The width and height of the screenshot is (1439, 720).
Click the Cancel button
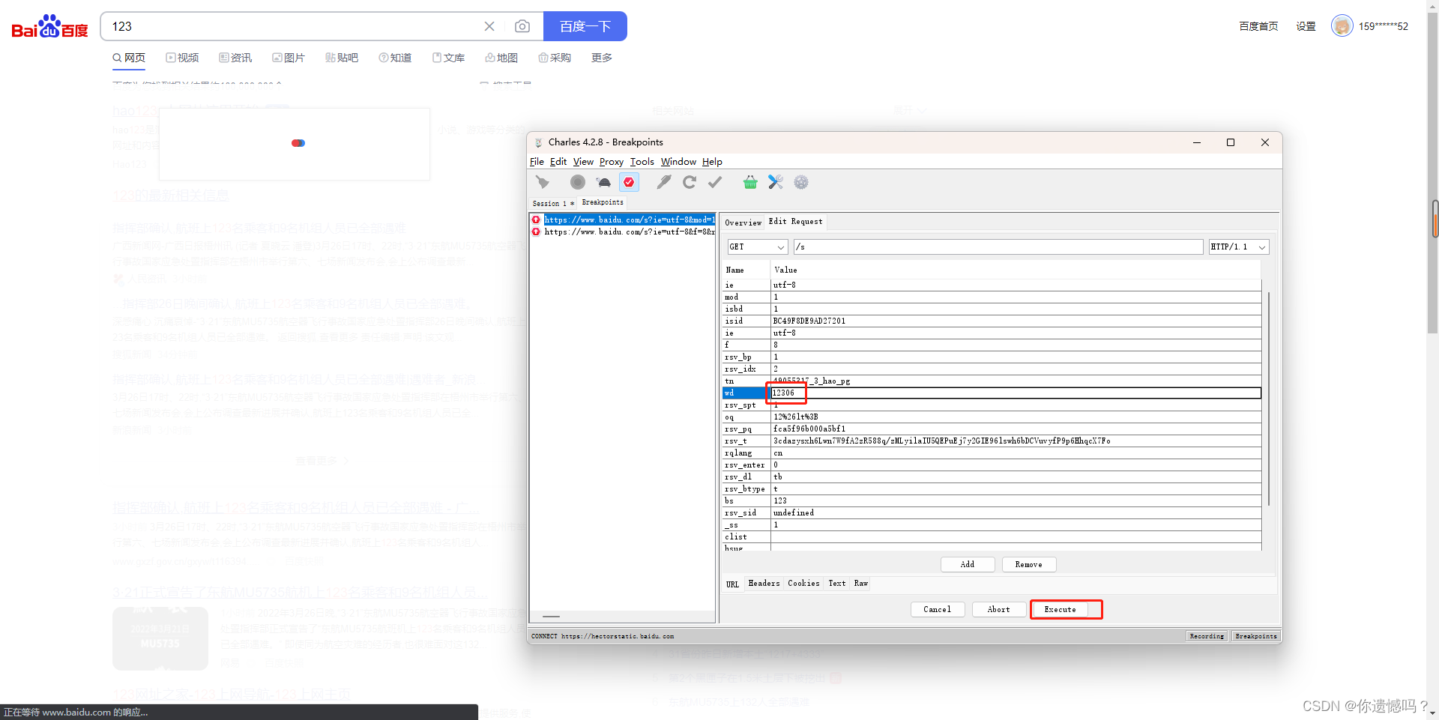[937, 609]
